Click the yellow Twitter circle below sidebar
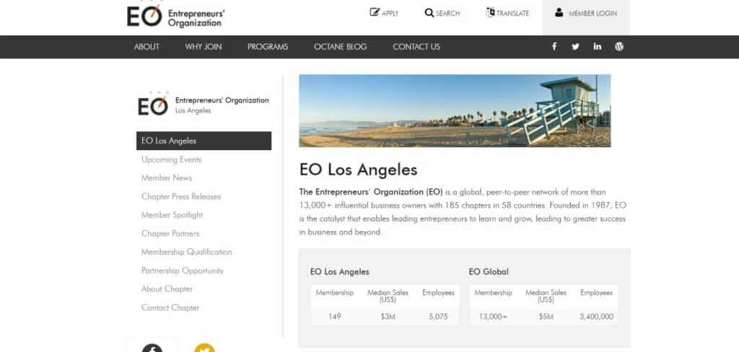Screen dimensions: 739x352 coord(204,348)
